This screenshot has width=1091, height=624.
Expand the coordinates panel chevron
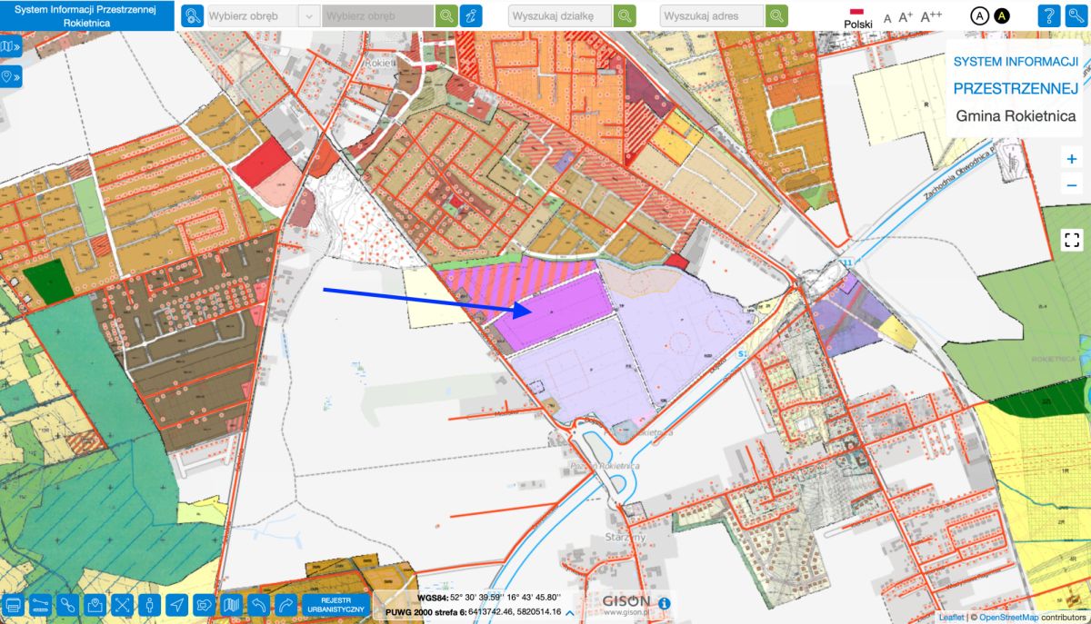pos(570,613)
